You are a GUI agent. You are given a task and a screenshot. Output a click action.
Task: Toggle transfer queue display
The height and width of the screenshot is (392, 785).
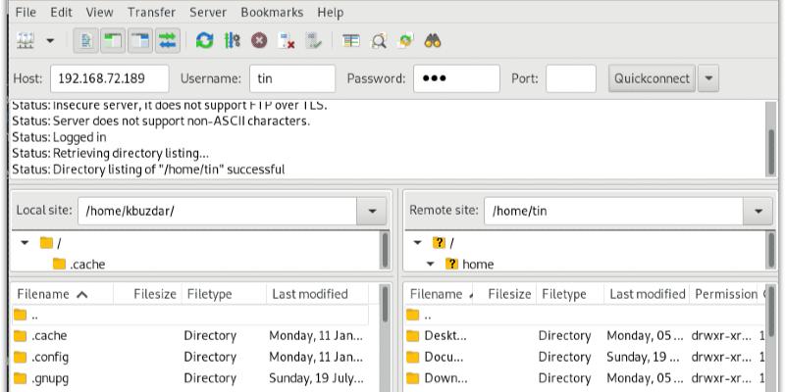pyautogui.click(x=167, y=41)
